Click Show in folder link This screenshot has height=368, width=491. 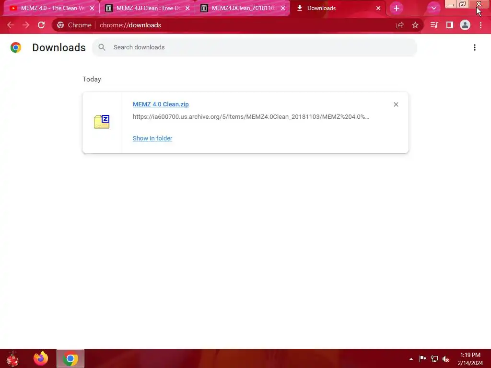[152, 138]
